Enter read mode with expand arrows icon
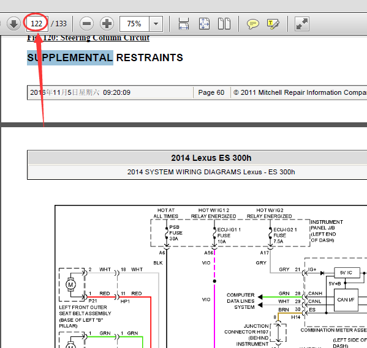 coord(302,24)
